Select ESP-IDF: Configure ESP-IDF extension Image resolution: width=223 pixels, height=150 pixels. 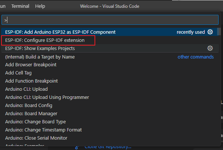click(x=109, y=40)
